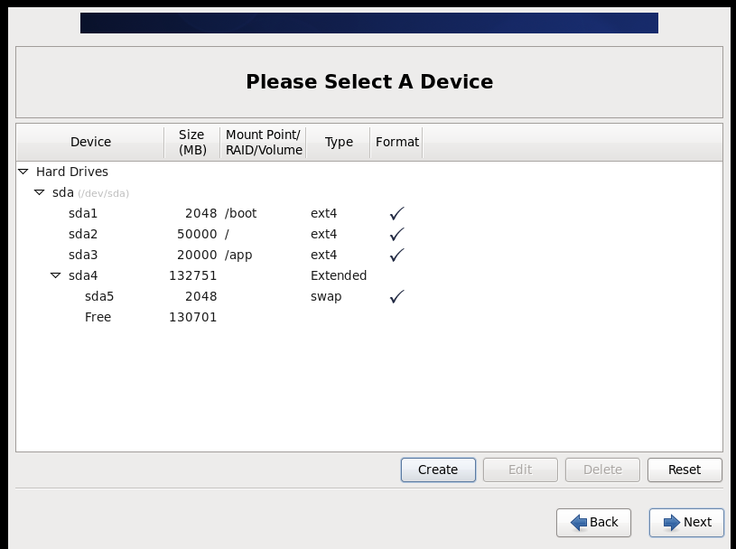Click the Size (MB) column header
Screen dimensions: 736x549
(192, 142)
